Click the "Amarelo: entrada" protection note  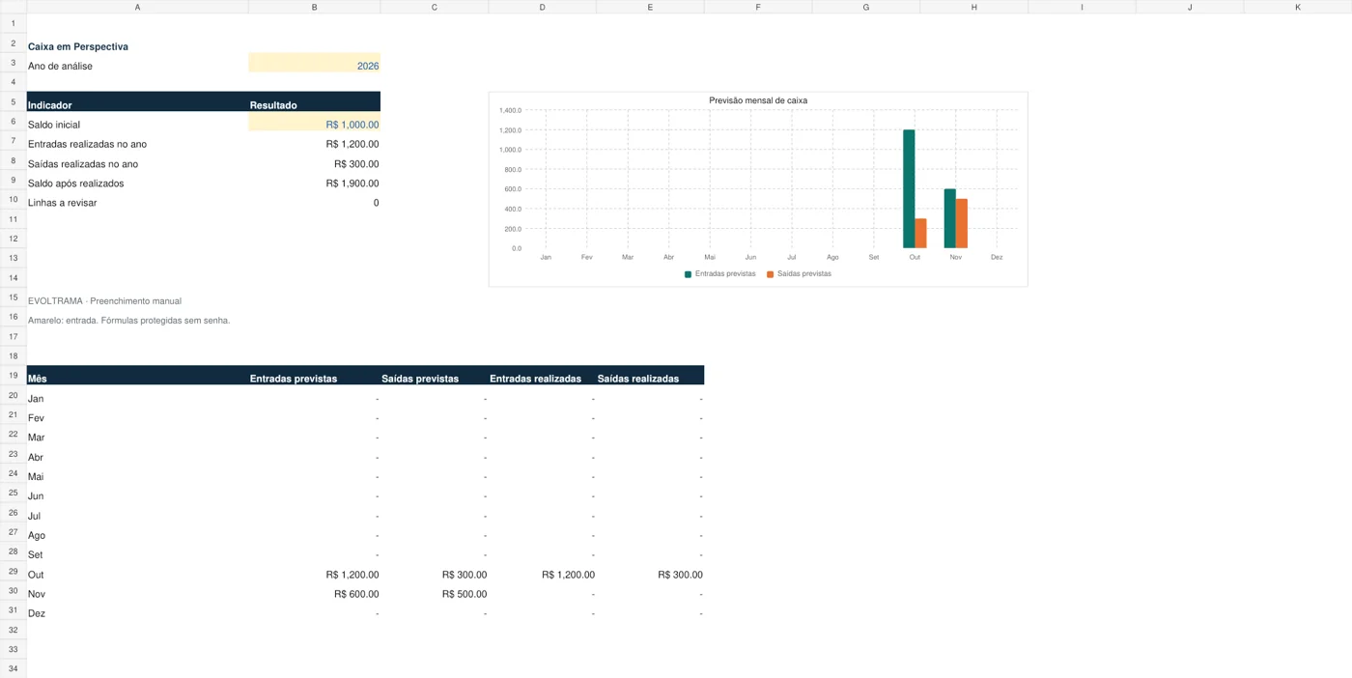point(128,321)
